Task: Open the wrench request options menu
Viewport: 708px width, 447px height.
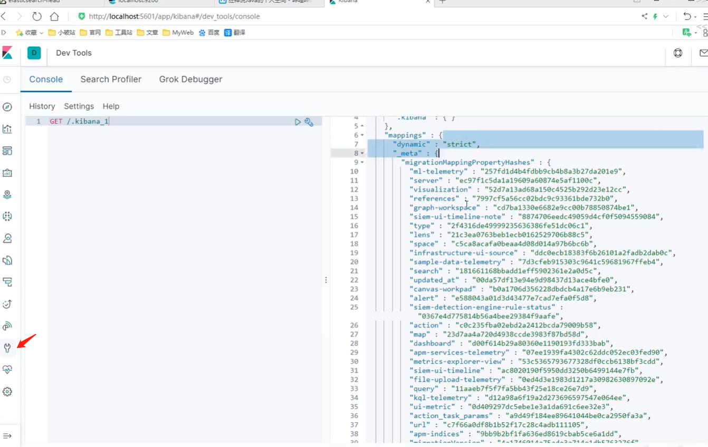Action: coord(309,122)
